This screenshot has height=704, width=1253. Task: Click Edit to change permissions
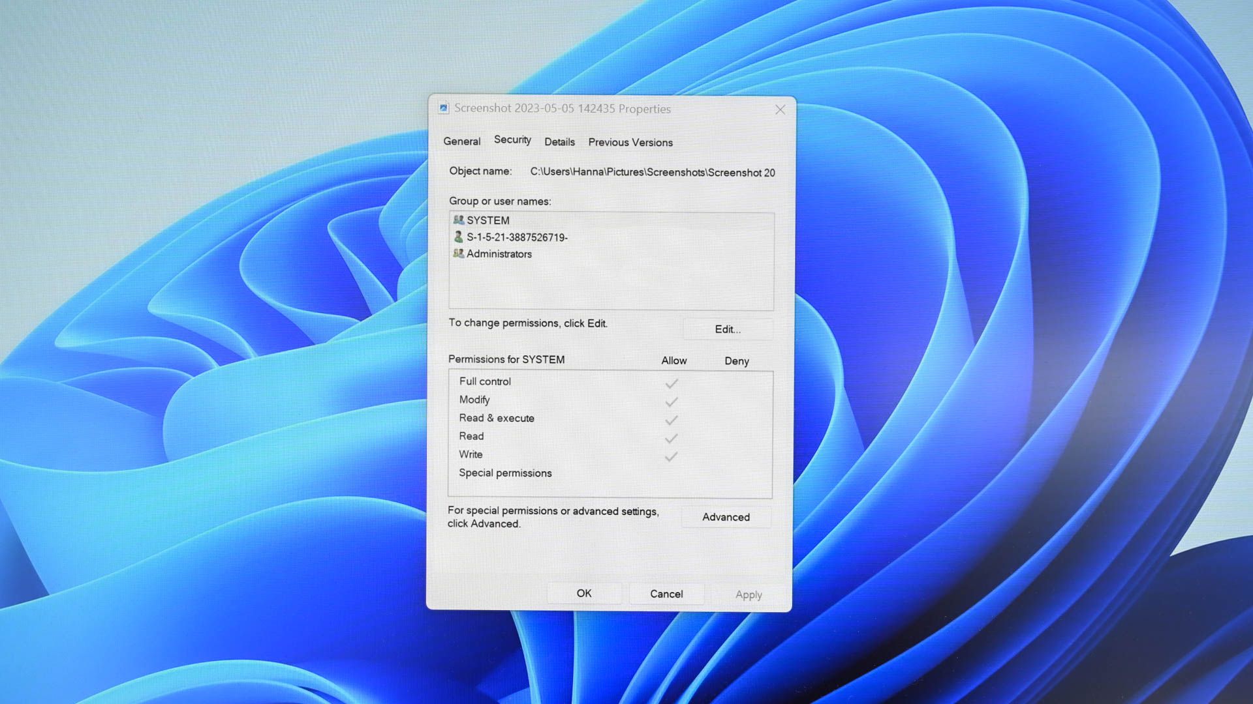click(727, 329)
